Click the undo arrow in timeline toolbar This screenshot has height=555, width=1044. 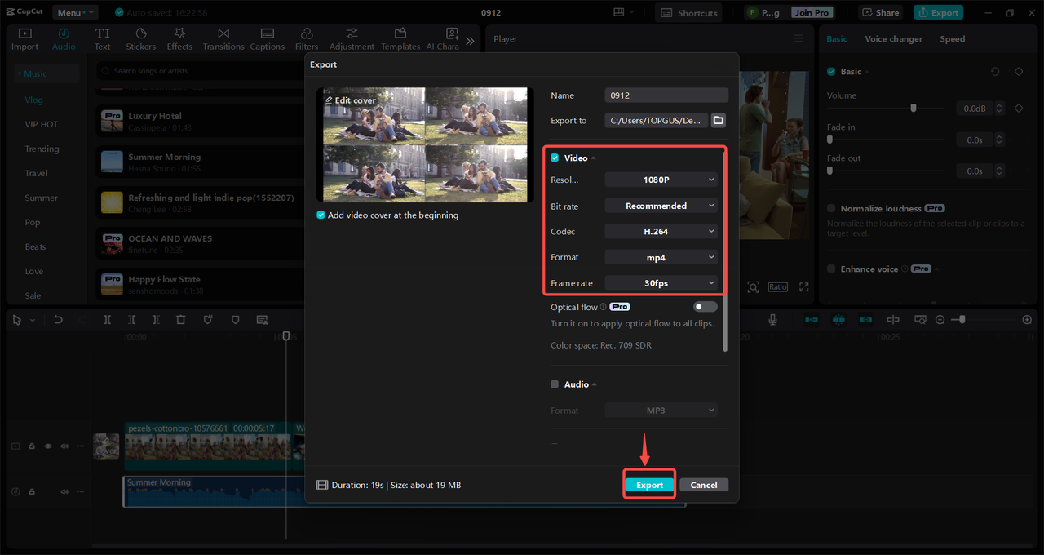point(58,320)
